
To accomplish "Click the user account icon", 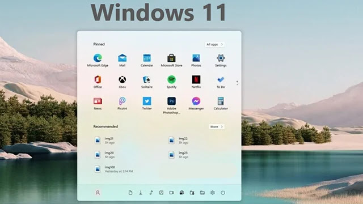I will [98, 193].
